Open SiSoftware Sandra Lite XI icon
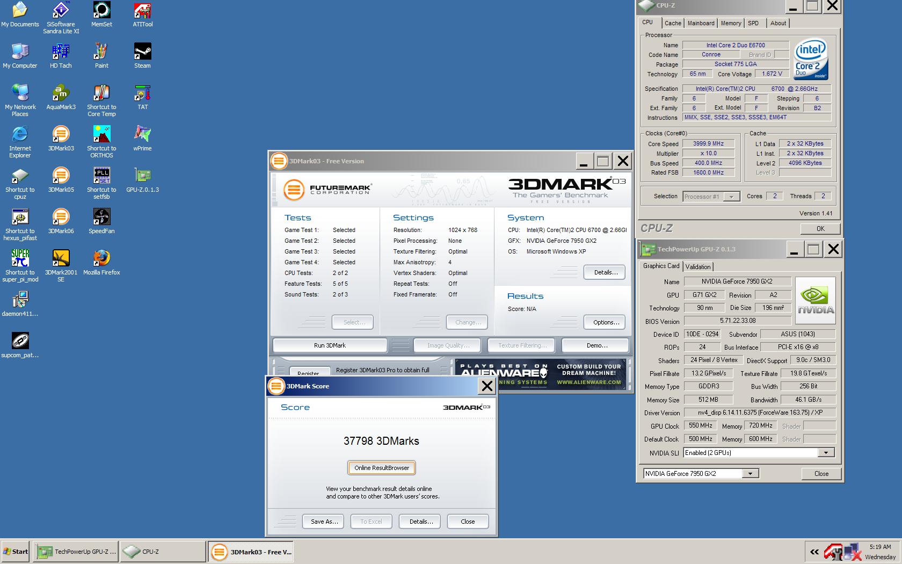This screenshot has height=564, width=902. point(61,18)
